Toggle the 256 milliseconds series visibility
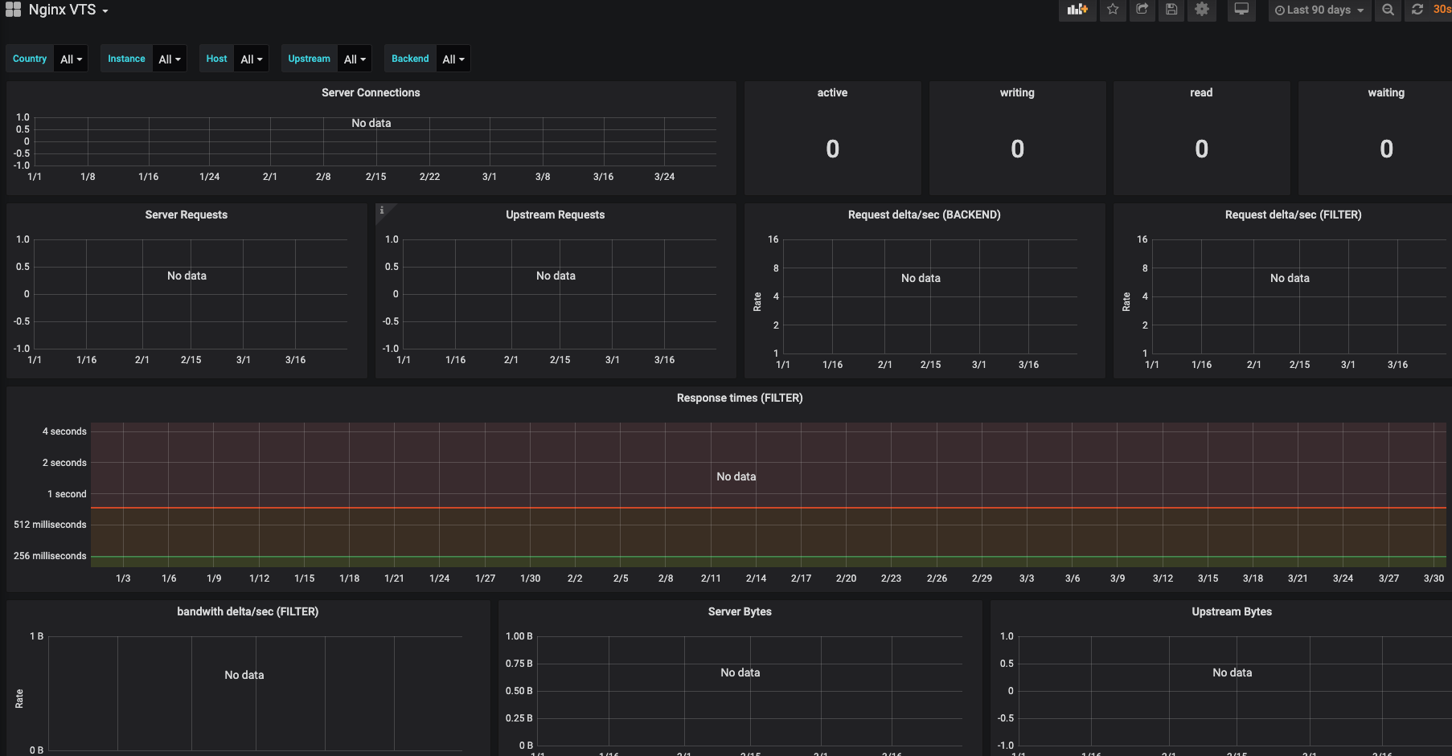This screenshot has width=1452, height=756. coord(50,555)
